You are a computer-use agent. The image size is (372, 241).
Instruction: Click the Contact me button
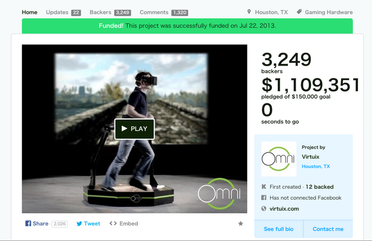tap(328, 229)
